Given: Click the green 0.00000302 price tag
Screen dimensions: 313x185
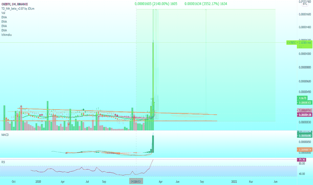Looking at the screenshot, I should pyautogui.click(x=305, y=103).
